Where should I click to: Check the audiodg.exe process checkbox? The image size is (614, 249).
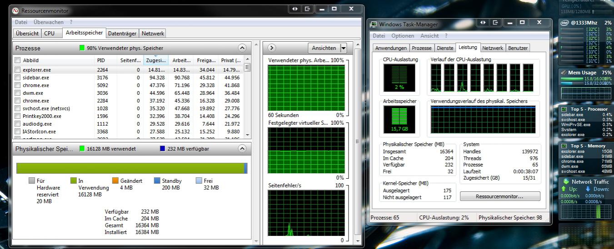coord(17,124)
